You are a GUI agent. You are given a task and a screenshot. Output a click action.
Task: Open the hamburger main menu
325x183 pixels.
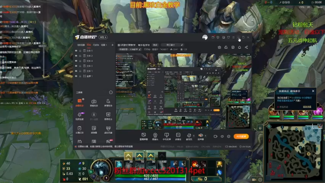[233, 37]
